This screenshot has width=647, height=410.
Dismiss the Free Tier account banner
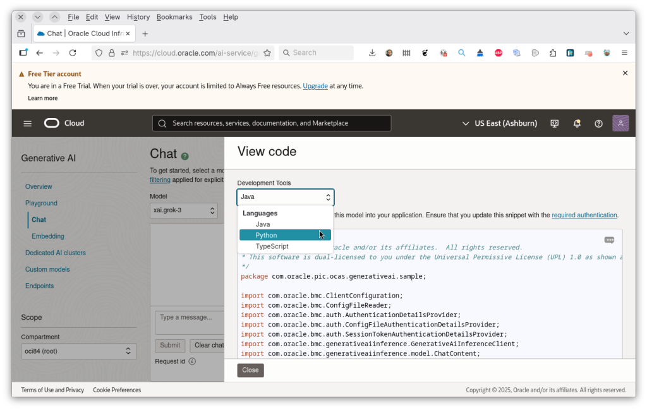(625, 73)
